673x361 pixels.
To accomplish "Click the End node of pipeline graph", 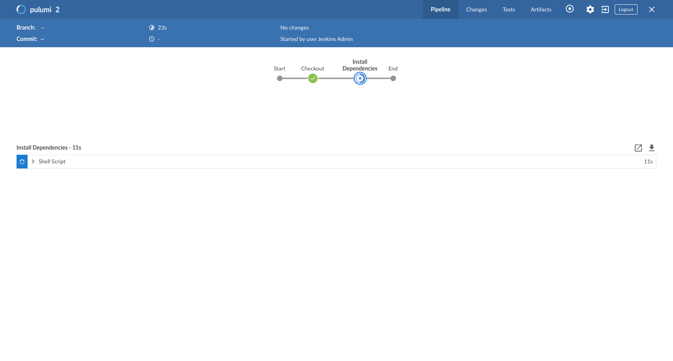I will pyautogui.click(x=393, y=78).
